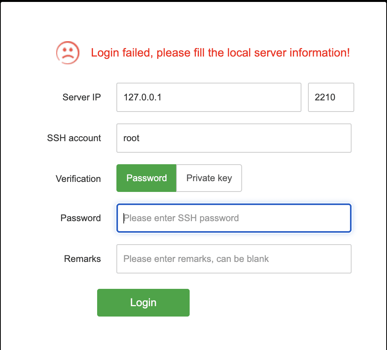387x350 pixels.
Task: Click the placeholder text for SSH password
Action: pyautogui.click(x=181, y=218)
